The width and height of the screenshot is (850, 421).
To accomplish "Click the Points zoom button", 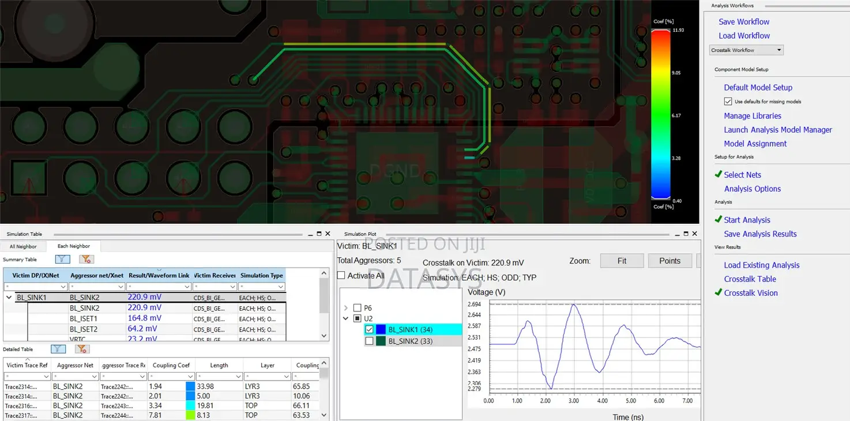I will [670, 261].
